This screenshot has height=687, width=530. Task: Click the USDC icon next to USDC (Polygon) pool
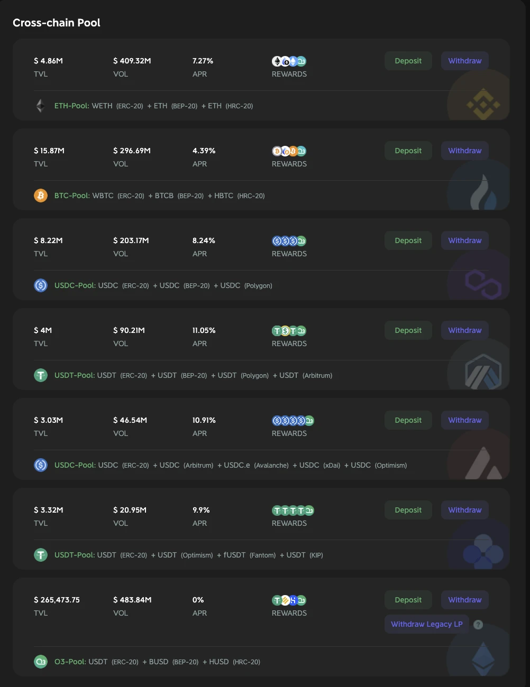click(41, 285)
